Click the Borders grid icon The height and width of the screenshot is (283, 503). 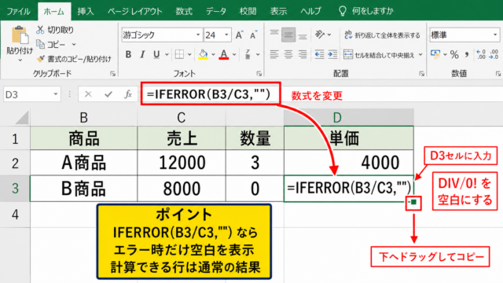click(179, 54)
